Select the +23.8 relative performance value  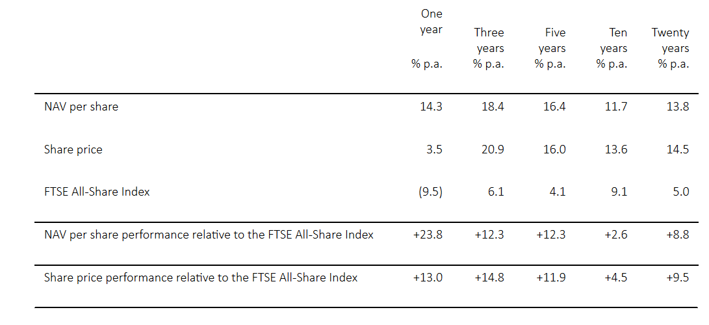(x=428, y=235)
